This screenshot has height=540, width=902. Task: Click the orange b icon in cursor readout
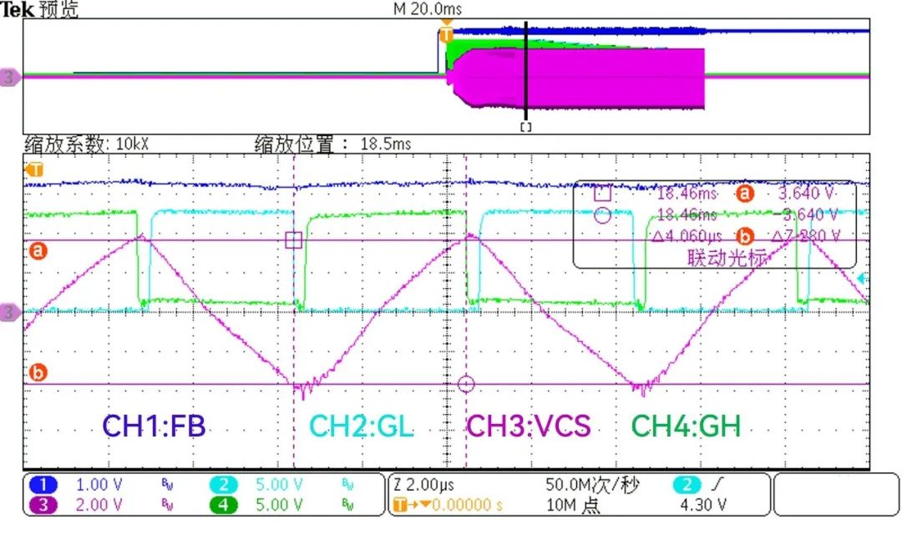coord(744,235)
